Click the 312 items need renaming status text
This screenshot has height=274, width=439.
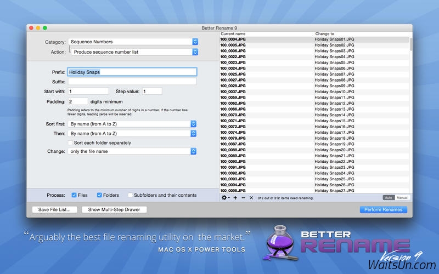point(285,198)
